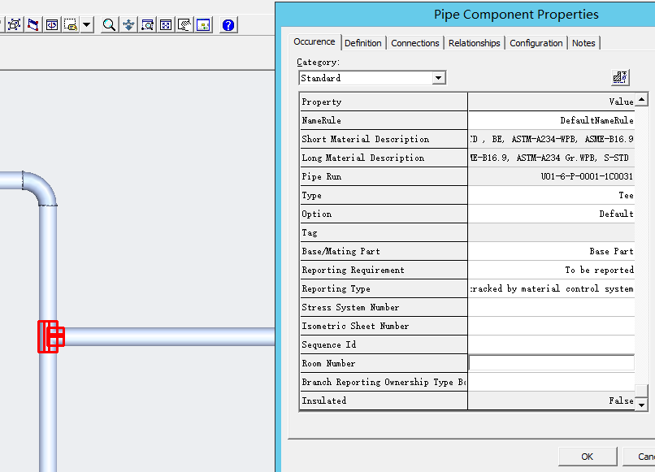Image resolution: width=655 pixels, height=472 pixels.
Task: Click the Pipe Component Properties title bar
Action: click(x=465, y=14)
